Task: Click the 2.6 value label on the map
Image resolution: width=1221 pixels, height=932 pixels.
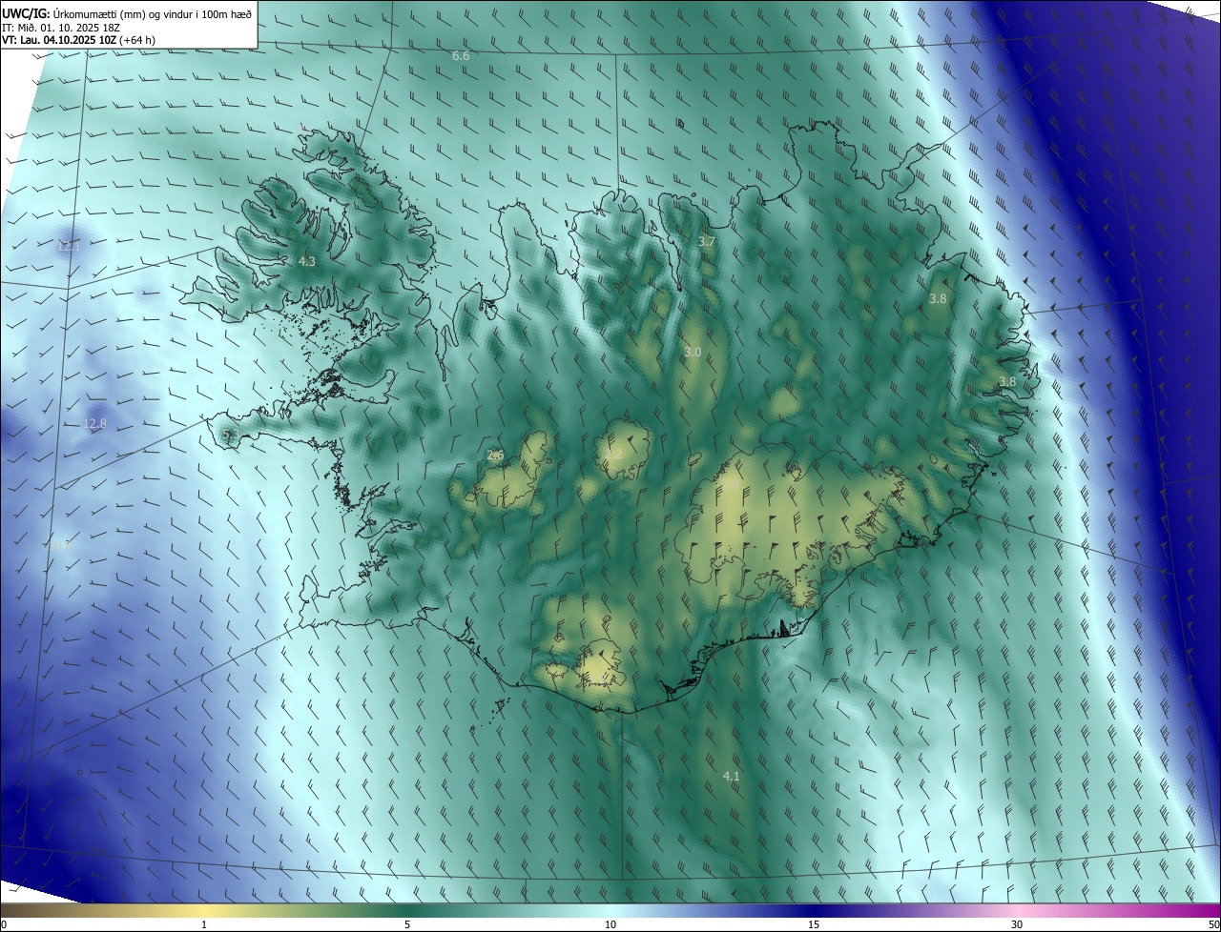Action: [x=495, y=455]
